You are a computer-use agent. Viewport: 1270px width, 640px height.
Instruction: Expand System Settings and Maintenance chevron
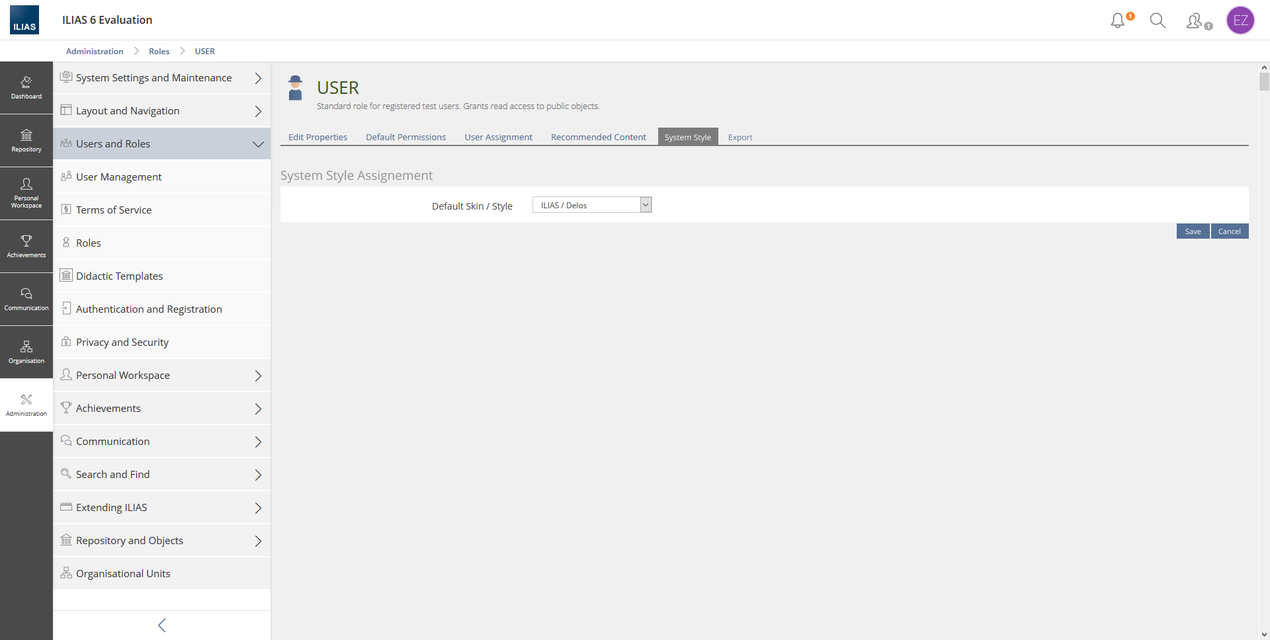click(258, 78)
